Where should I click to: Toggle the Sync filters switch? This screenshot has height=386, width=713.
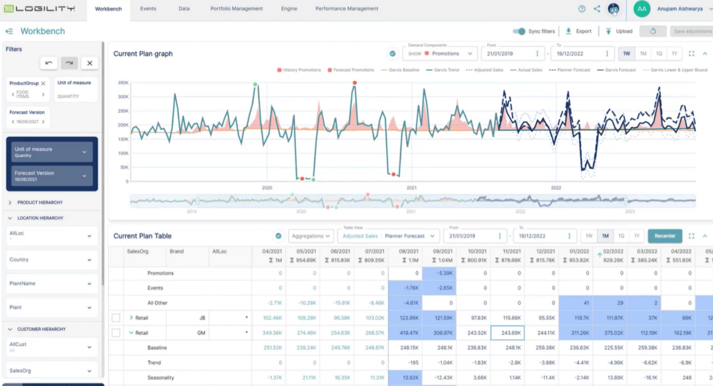(519, 31)
